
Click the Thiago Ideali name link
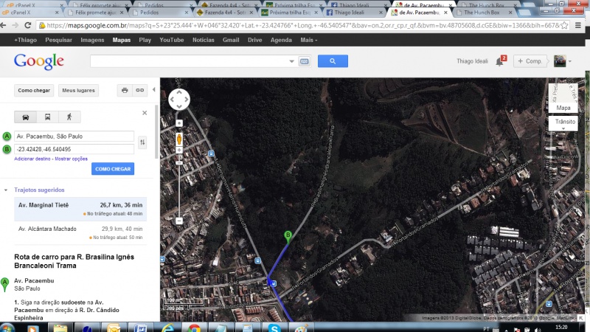tap(472, 61)
